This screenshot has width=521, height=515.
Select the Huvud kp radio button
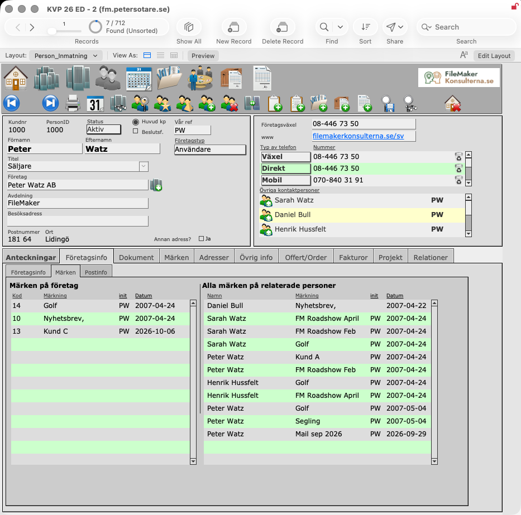click(136, 122)
